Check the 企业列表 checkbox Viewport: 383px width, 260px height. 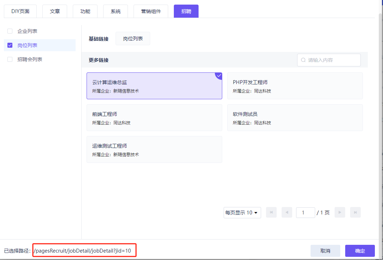pyautogui.click(x=10, y=31)
